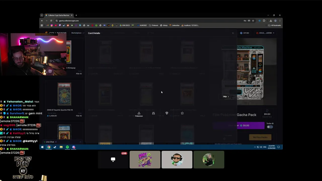Image resolution: width=322 pixels, height=181 pixels.
Task: Open the Instagram bookmark icon
Action: click(52, 25)
